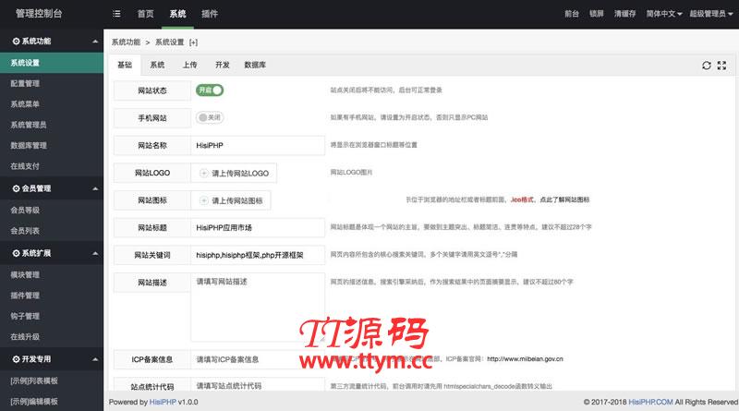Image resolution: width=739 pixels, height=411 pixels.
Task: Switch to the 基础 settings tab
Action: pos(125,65)
